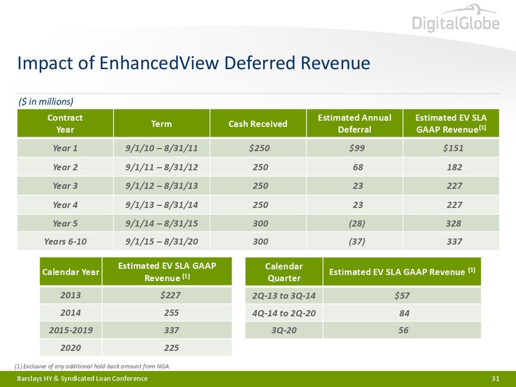Select the "Year 2" row label
This screenshot has width=516, height=387.
65,167
